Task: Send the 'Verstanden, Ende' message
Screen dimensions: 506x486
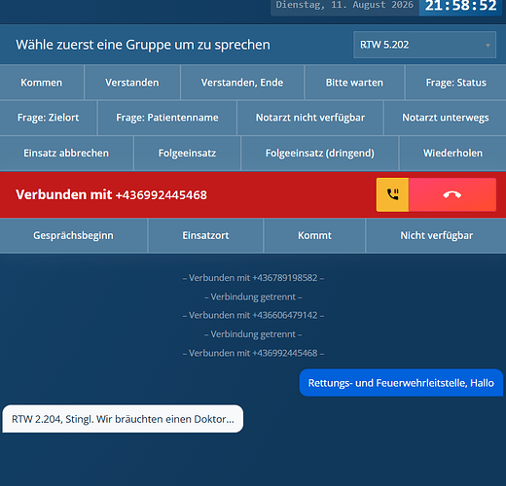Action: pos(242,83)
